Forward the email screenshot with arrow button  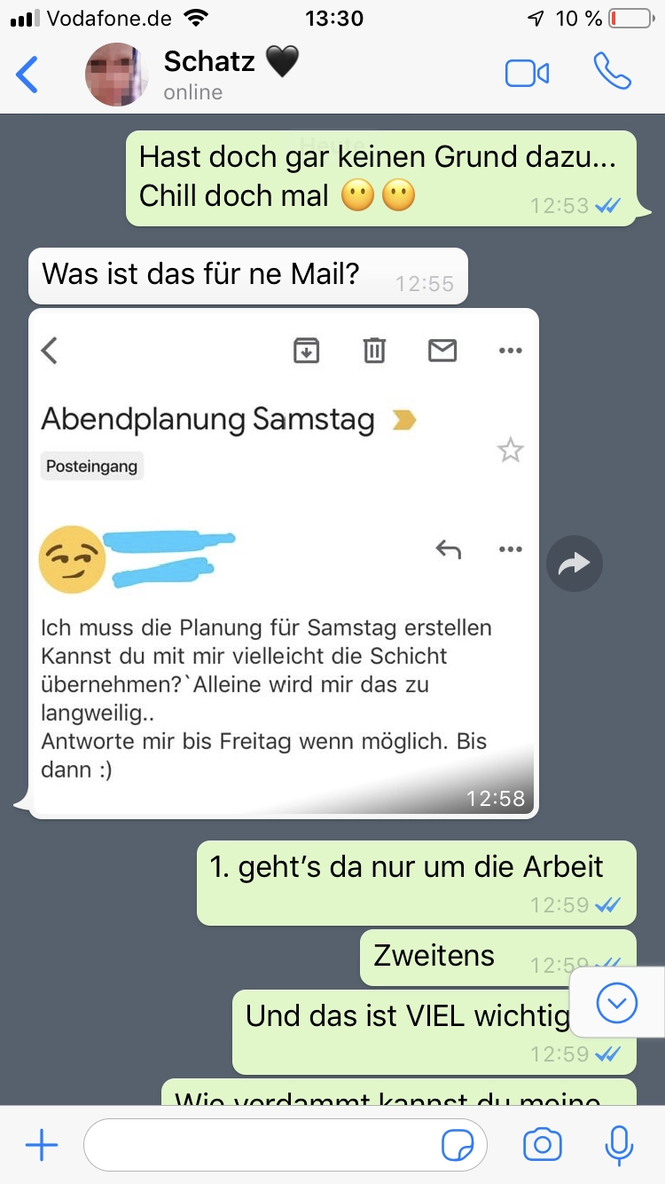tap(575, 563)
